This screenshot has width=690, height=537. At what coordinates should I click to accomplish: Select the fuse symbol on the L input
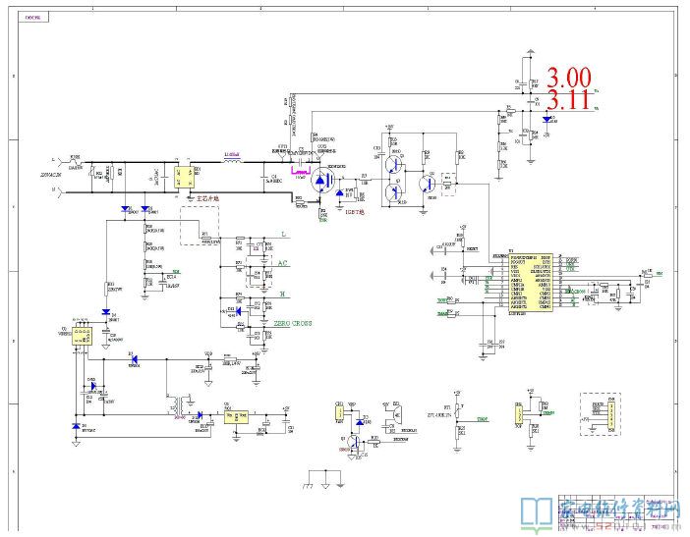pos(76,161)
